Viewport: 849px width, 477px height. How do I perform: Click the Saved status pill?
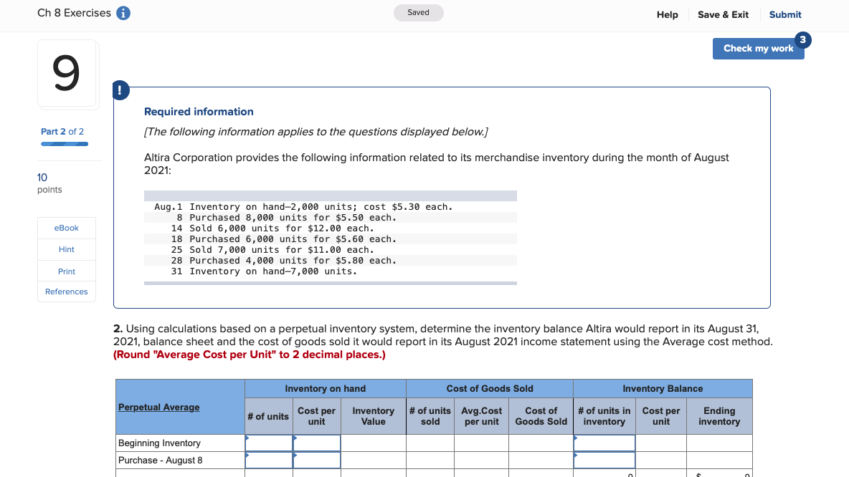418,12
